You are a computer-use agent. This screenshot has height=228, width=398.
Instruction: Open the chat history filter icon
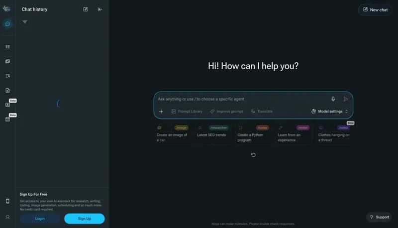(x=25, y=22)
